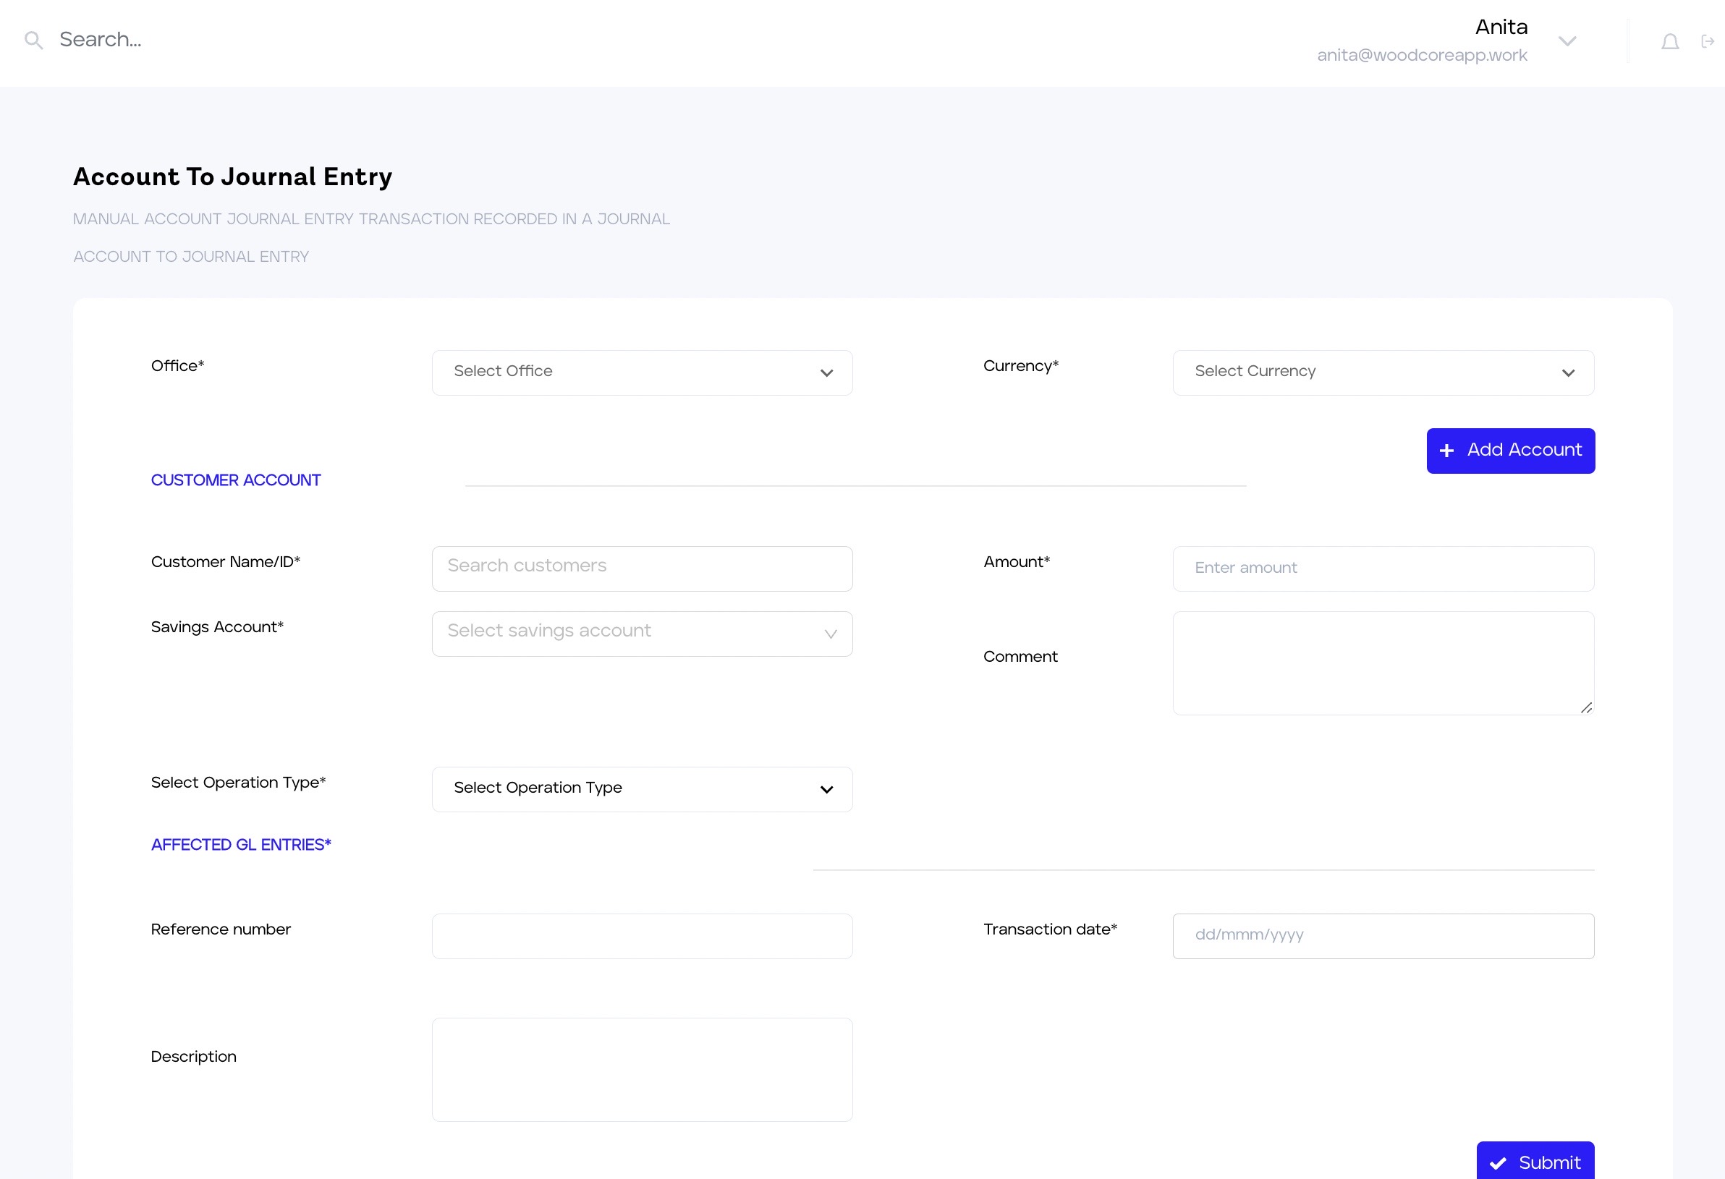Viewport: 1725px width, 1179px height.
Task: Focus the top Search bar
Action: coord(297,40)
